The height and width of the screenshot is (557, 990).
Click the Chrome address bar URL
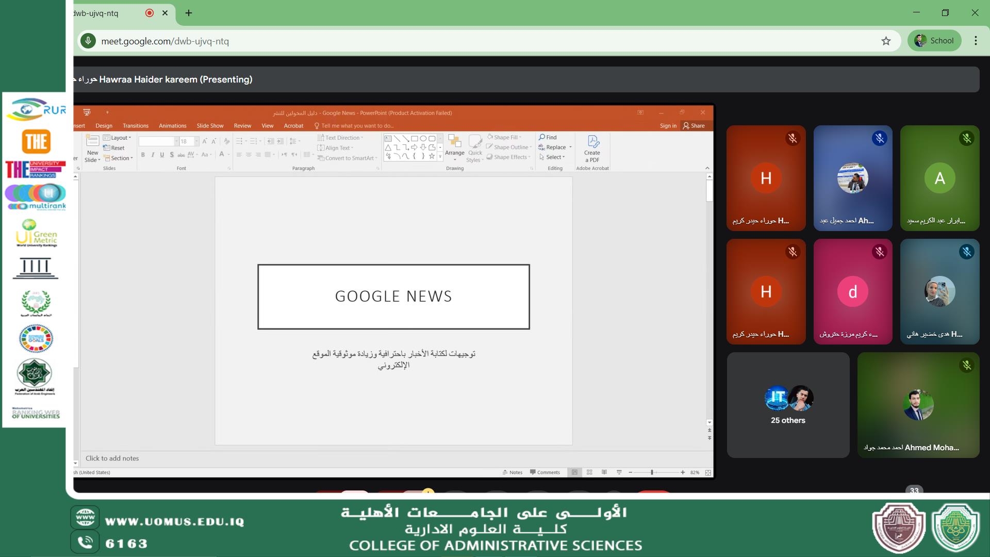tap(165, 41)
